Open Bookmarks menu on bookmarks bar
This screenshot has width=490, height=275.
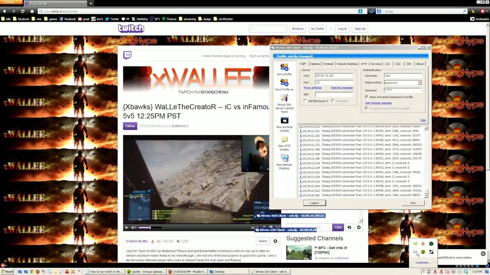[x=480, y=19]
